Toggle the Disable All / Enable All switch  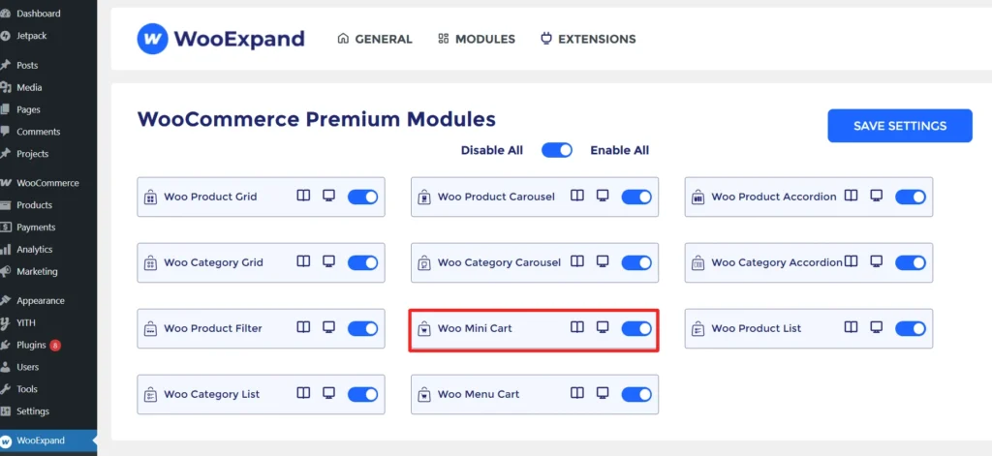point(557,150)
